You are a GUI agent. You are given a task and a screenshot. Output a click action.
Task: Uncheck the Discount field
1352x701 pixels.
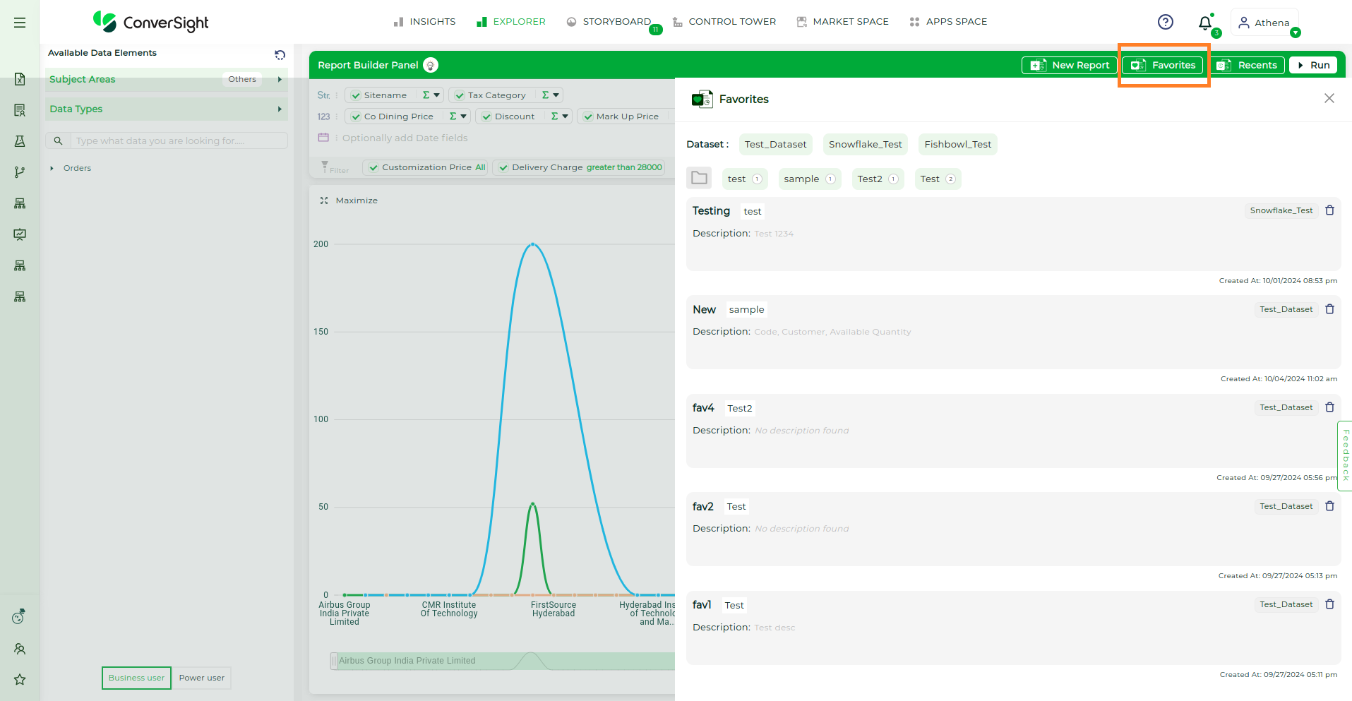tap(486, 116)
